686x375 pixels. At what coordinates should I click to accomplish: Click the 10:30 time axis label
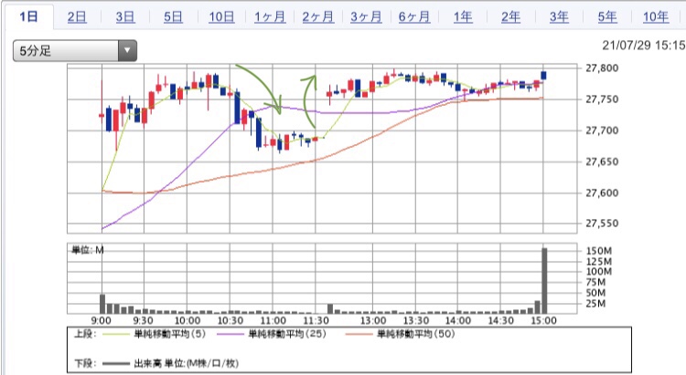230,321
